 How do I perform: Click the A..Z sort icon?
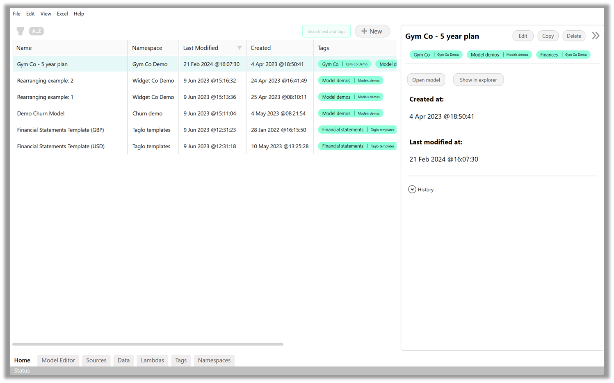click(36, 31)
